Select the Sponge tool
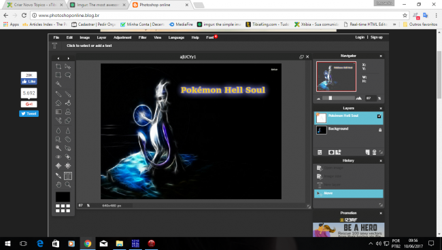The height and width of the screenshot is (250, 442). point(67,139)
